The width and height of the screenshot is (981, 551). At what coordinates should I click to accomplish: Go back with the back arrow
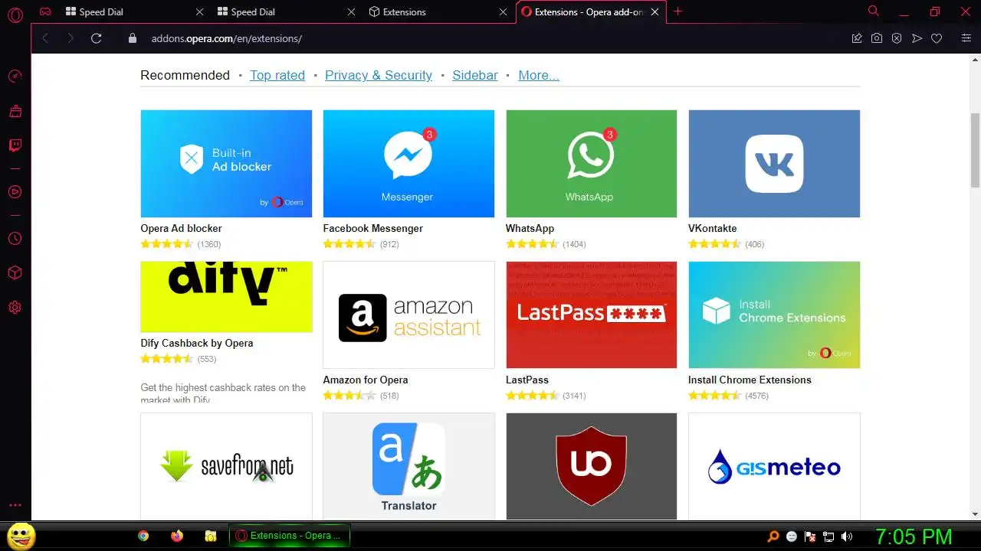tap(45, 38)
